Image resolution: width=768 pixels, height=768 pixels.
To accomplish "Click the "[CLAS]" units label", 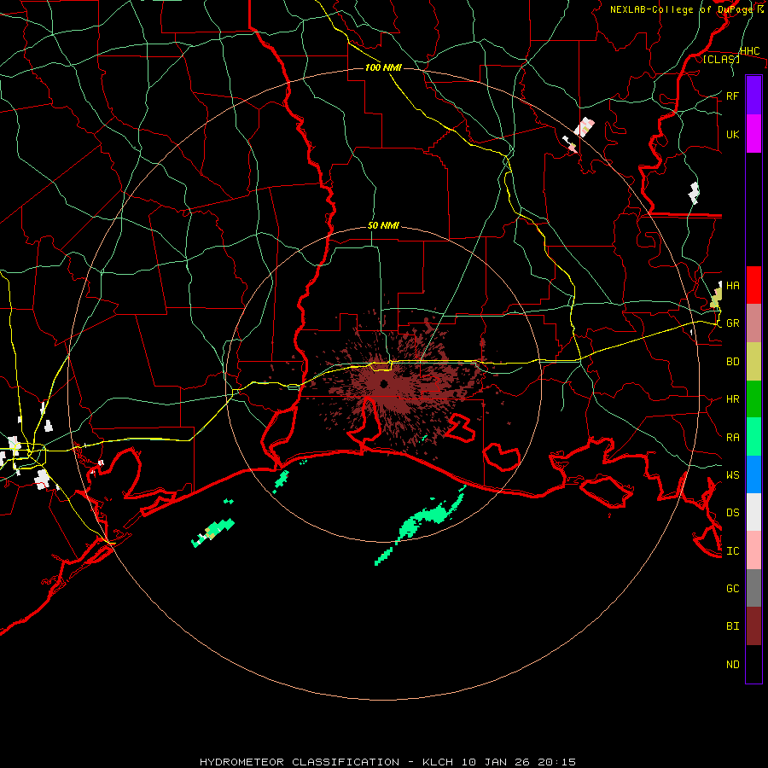I will click(721, 60).
